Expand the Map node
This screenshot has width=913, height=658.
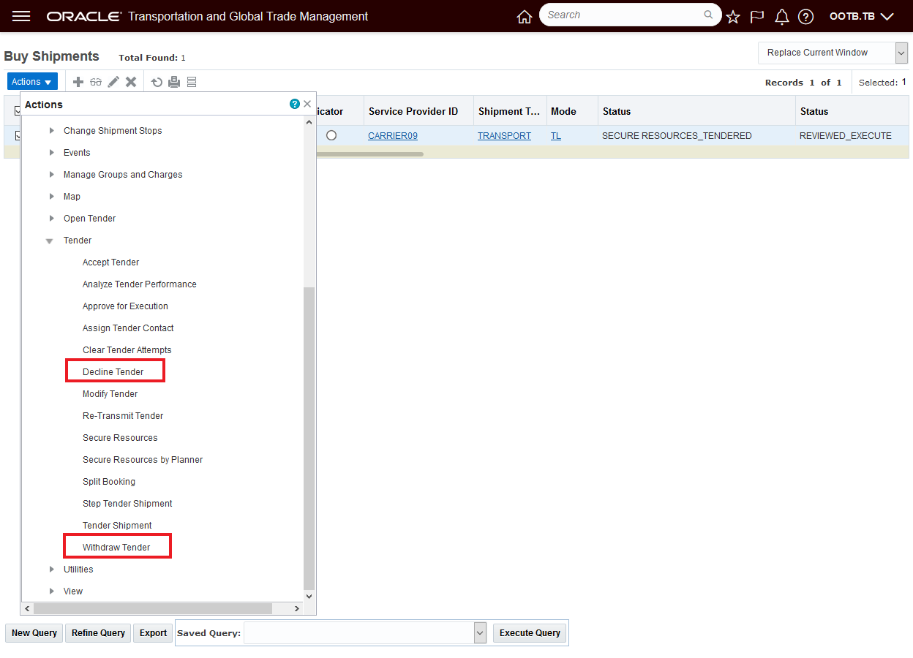(51, 197)
